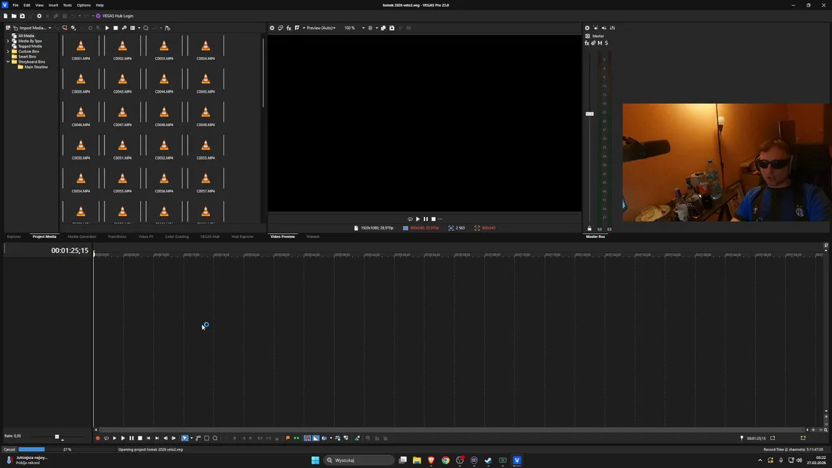The image size is (832, 468).
Task: Insert an orange marker from the timeline toolbar
Action: tap(287, 438)
